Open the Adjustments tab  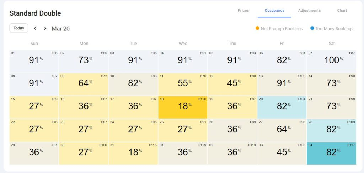(309, 10)
